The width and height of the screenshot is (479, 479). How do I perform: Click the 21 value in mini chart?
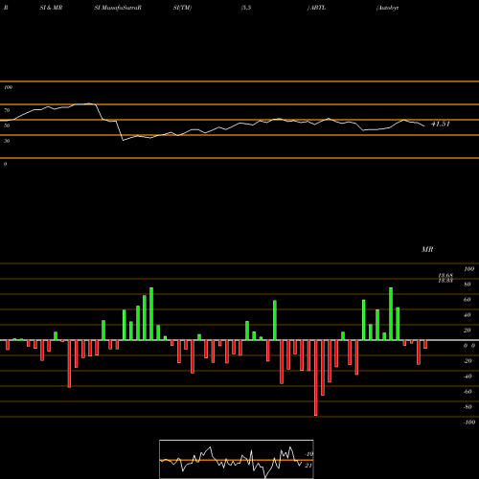(308, 466)
